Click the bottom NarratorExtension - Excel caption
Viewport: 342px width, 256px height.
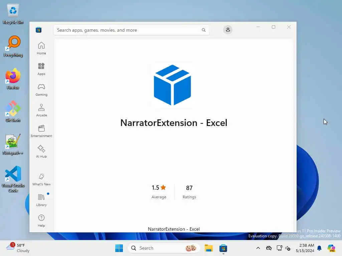coord(174,229)
